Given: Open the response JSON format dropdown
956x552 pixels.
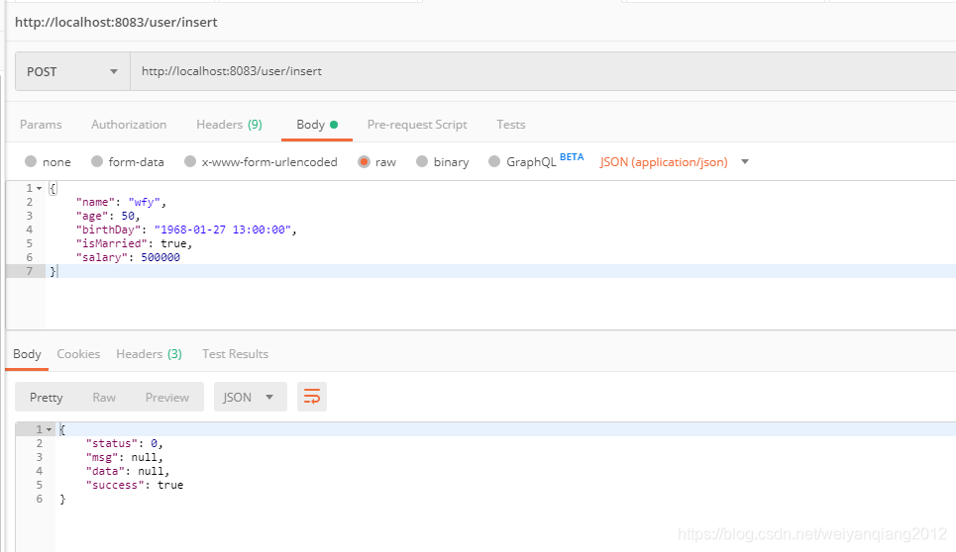Looking at the screenshot, I should [x=250, y=398].
